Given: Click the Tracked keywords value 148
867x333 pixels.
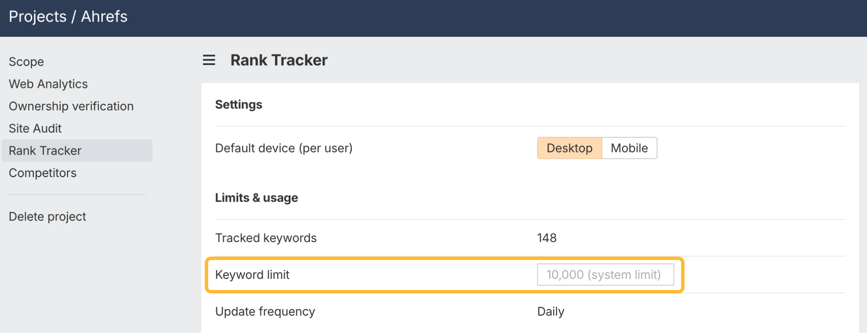Looking at the screenshot, I should (546, 238).
